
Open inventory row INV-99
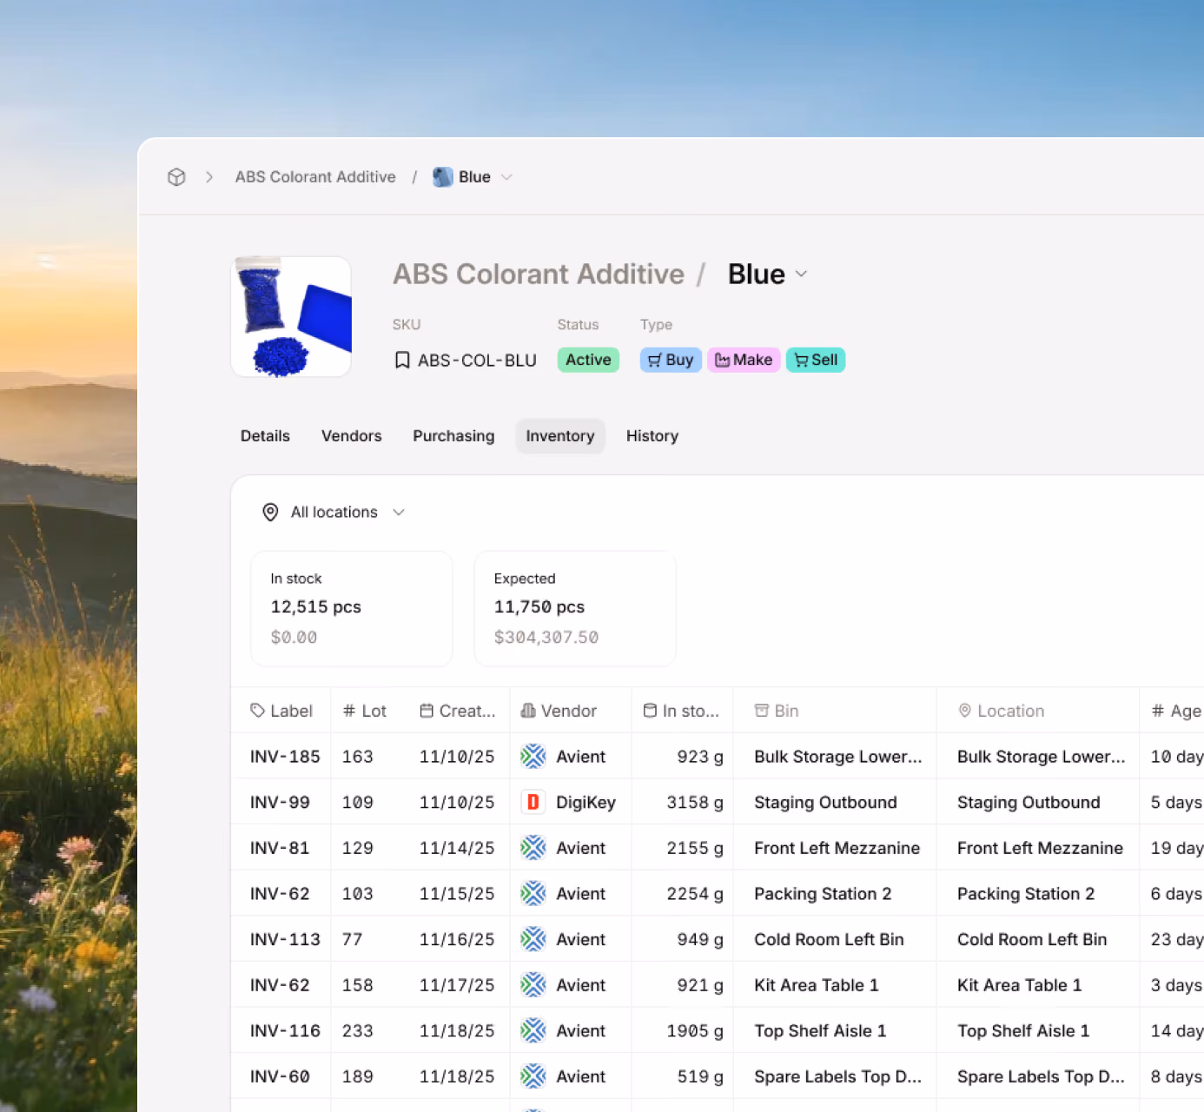click(x=718, y=803)
